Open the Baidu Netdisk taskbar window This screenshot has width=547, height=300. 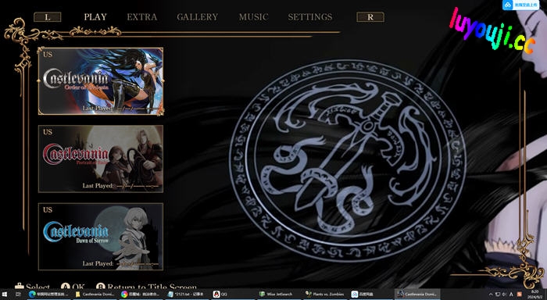point(371,295)
